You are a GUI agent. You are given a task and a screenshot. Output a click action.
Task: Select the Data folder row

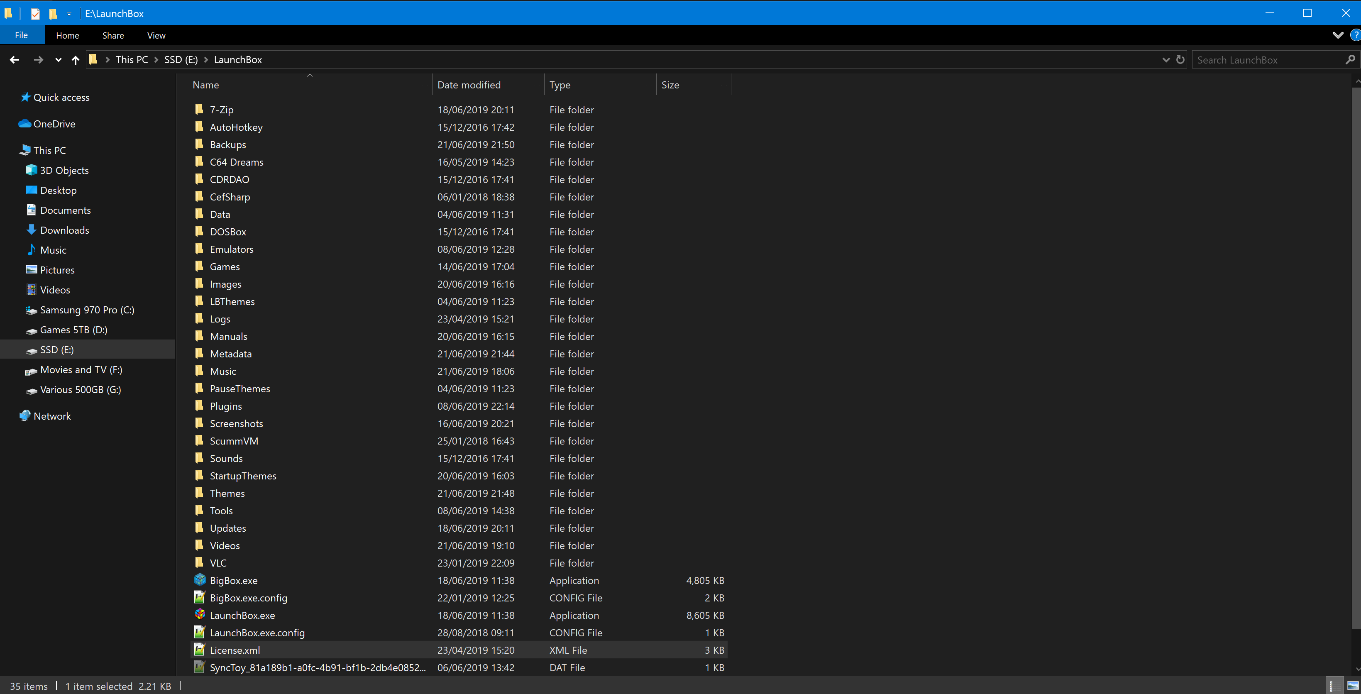(459, 214)
